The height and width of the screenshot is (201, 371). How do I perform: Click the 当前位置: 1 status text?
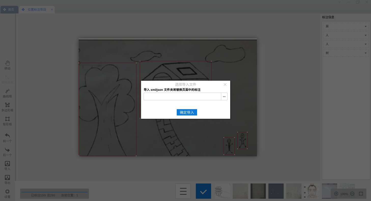point(70,195)
